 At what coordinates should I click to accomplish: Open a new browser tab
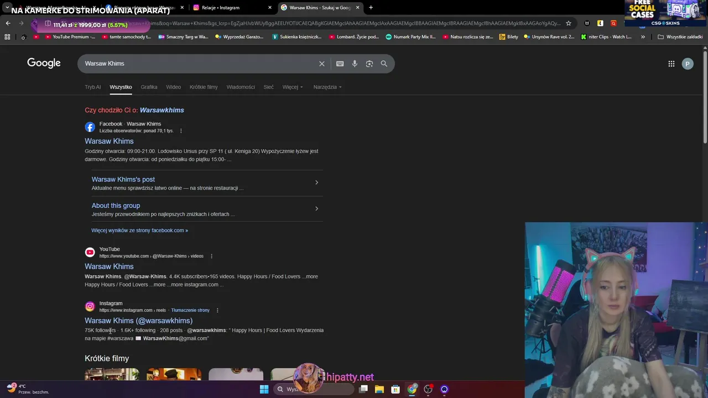tap(371, 7)
